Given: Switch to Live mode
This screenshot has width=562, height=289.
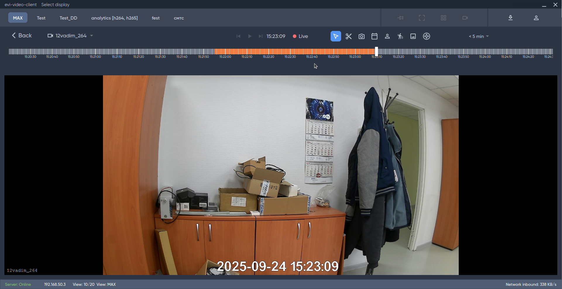Looking at the screenshot, I should pyautogui.click(x=300, y=36).
